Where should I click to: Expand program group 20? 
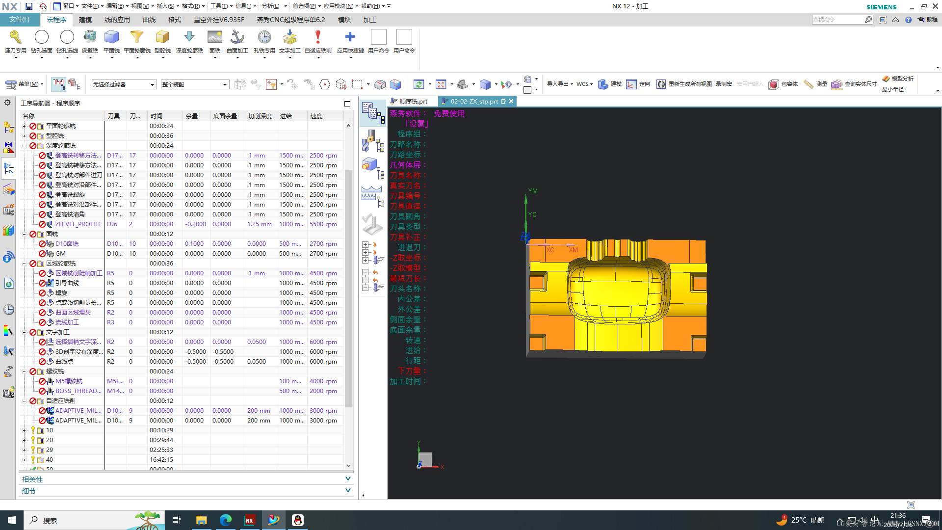pyautogui.click(x=24, y=440)
